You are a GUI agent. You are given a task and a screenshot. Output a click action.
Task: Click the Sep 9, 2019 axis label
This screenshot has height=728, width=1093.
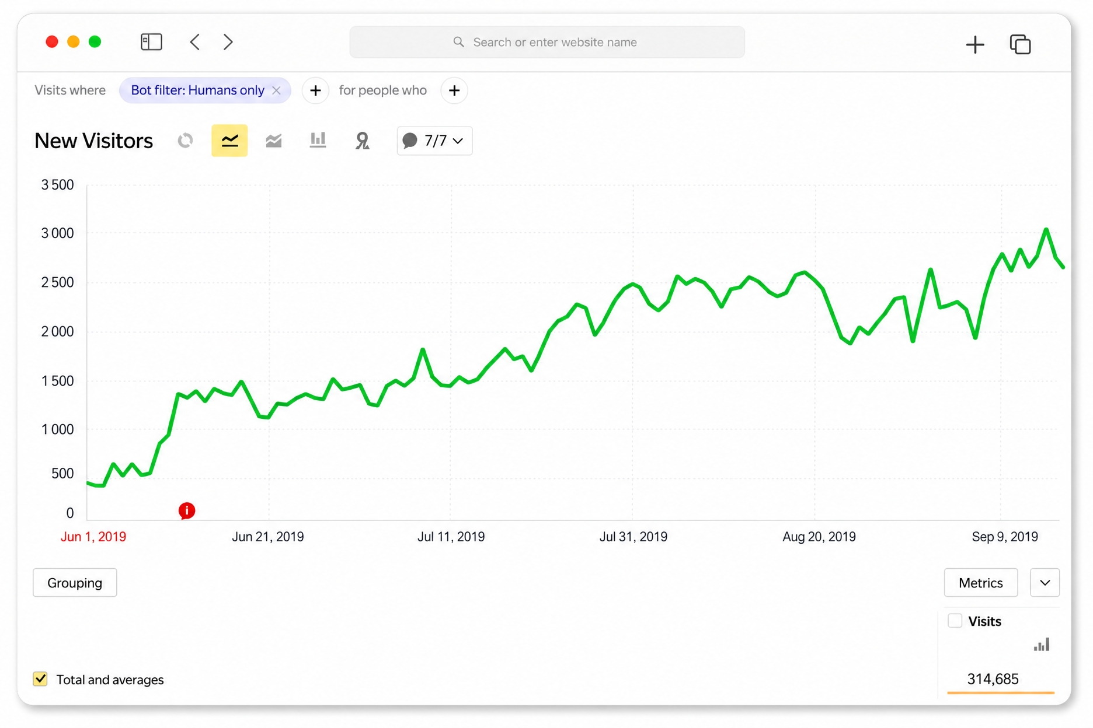tap(1005, 537)
